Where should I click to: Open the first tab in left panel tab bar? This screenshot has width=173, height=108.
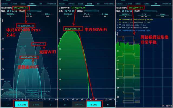pyautogui.click(x=5, y=4)
